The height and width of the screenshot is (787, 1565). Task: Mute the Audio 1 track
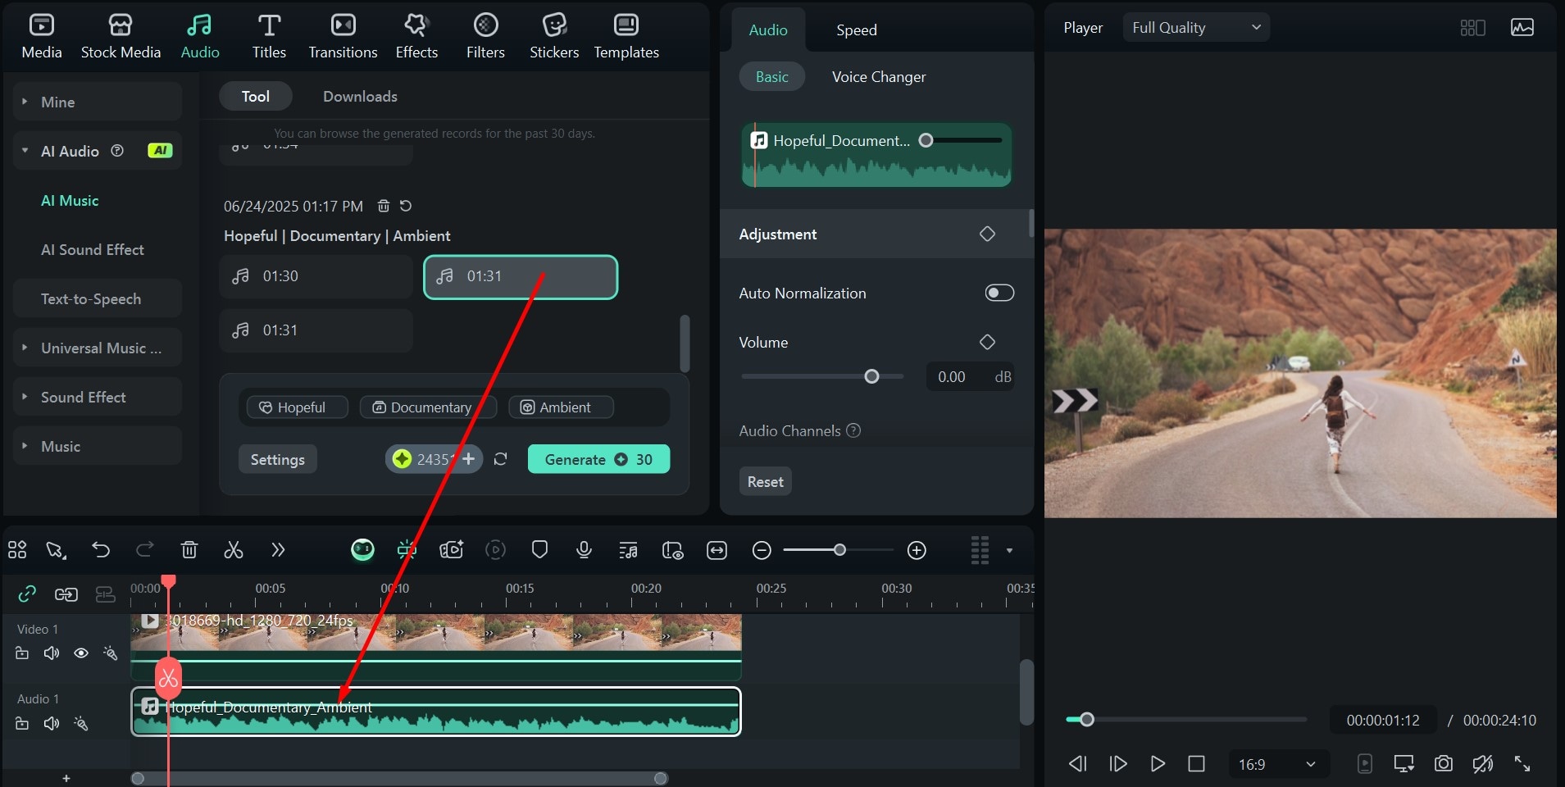tap(52, 723)
